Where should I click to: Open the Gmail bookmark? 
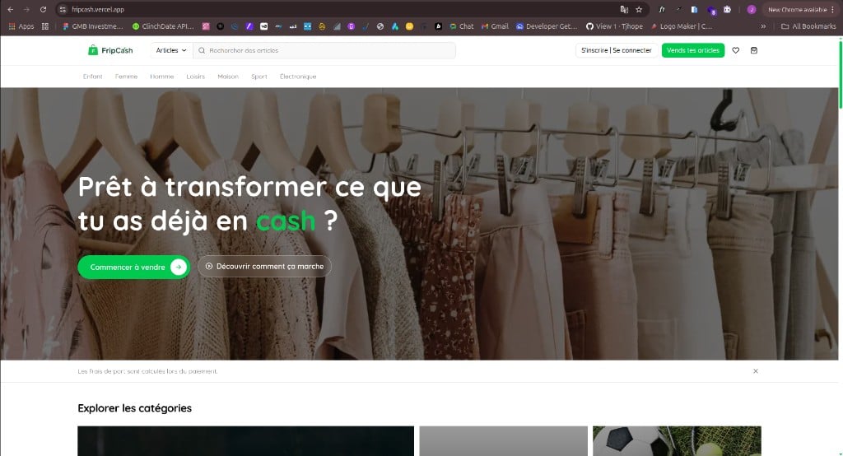click(x=495, y=26)
